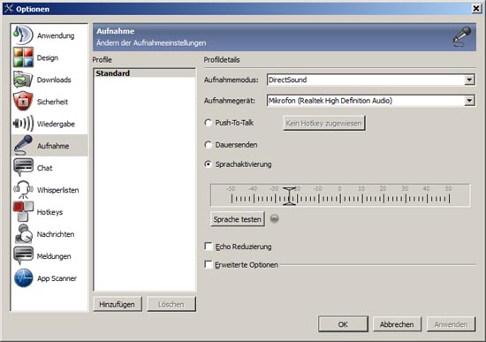Select the Design colored squares icon
This screenshot has width=486, height=342.
click(x=23, y=57)
